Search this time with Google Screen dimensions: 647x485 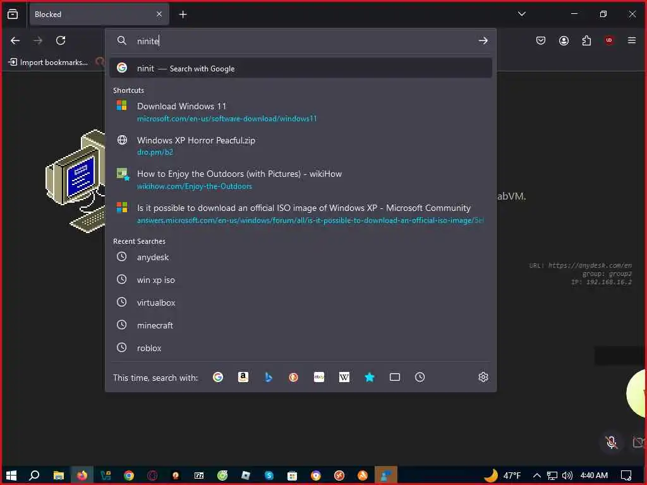[218, 377]
